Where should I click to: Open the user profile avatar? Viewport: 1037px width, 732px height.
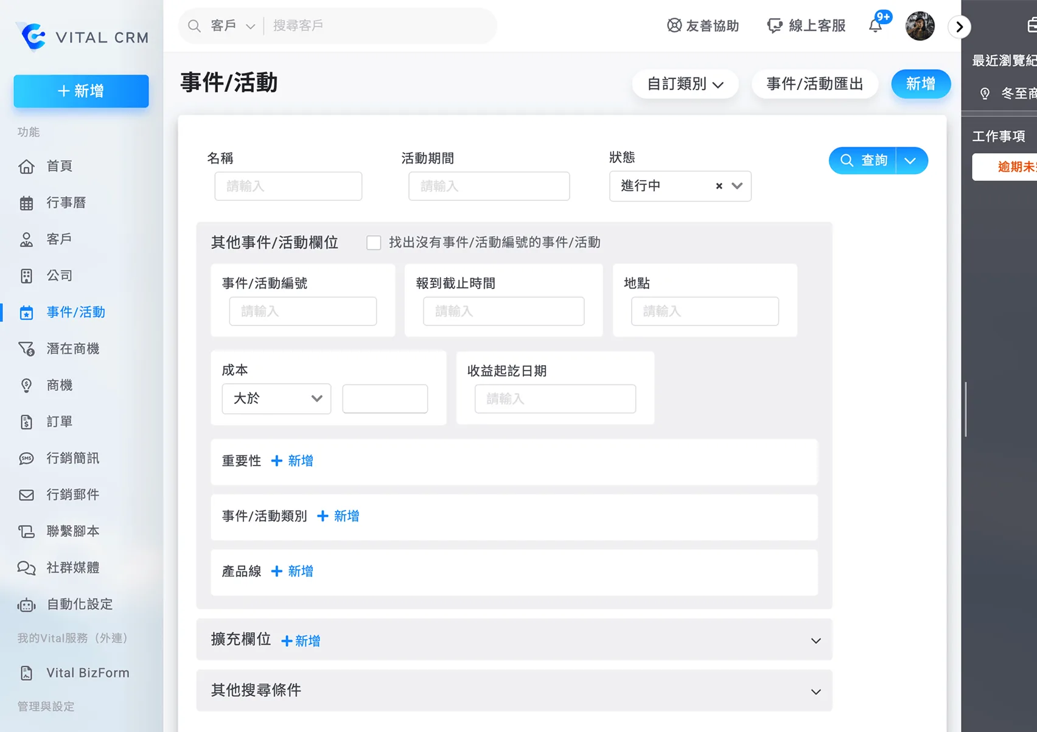point(920,26)
